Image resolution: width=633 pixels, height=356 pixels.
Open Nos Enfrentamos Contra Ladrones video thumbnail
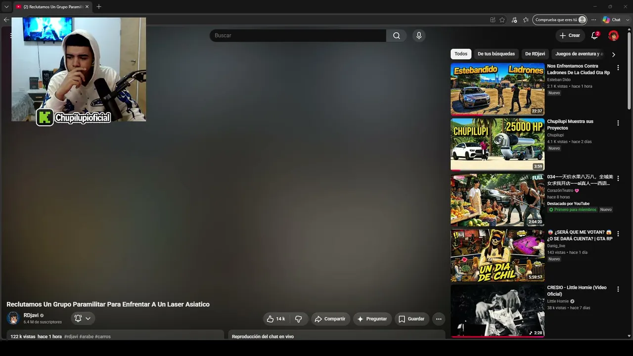497,89
